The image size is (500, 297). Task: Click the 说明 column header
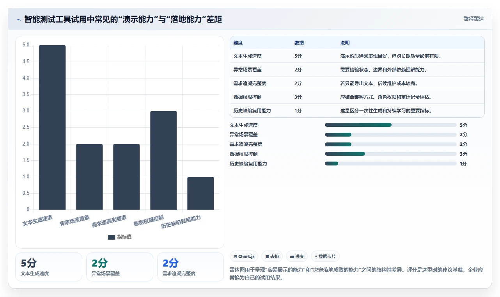click(345, 43)
